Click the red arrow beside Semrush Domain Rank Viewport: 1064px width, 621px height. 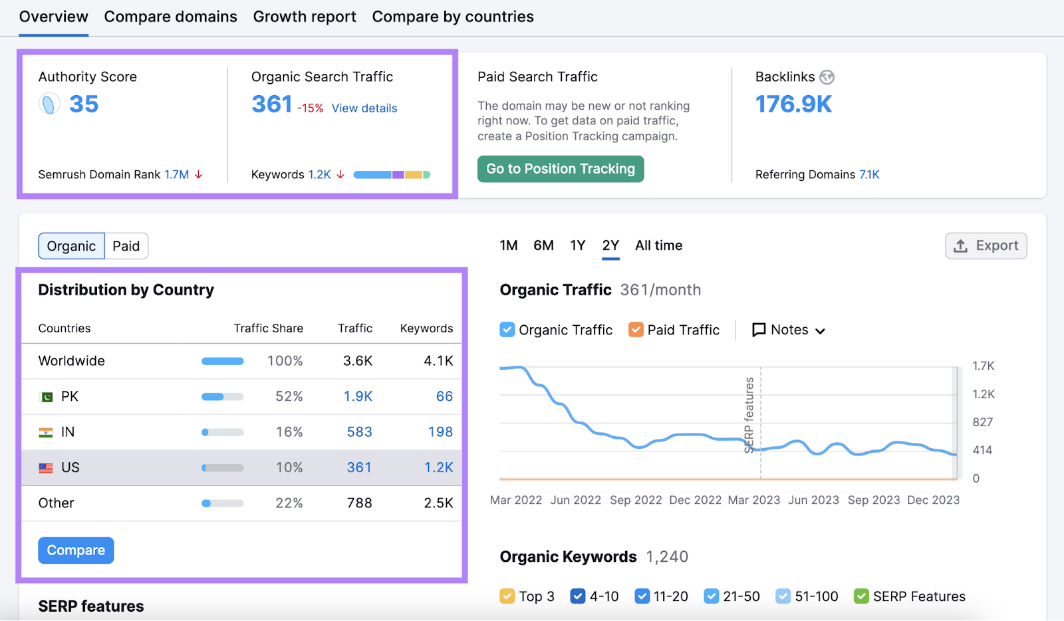tap(198, 175)
